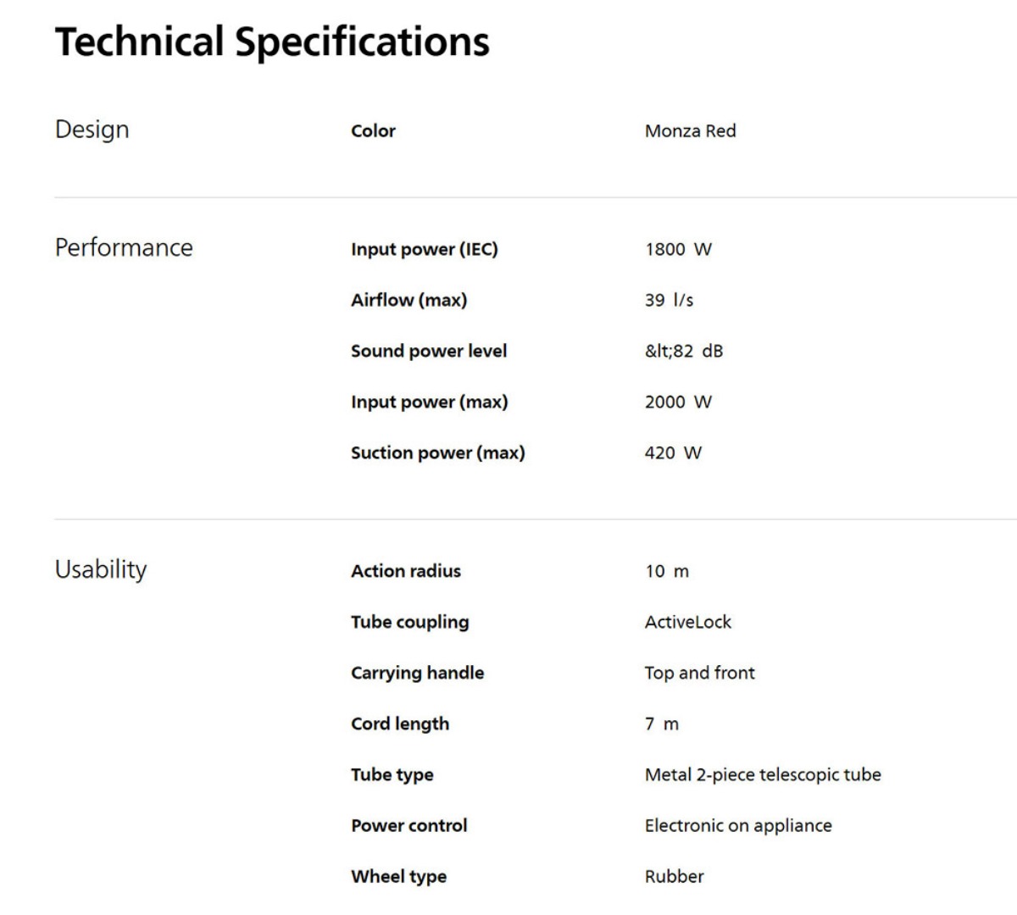This screenshot has width=1017, height=915.
Task: Click the 82 dB sound value
Action: coord(684,351)
